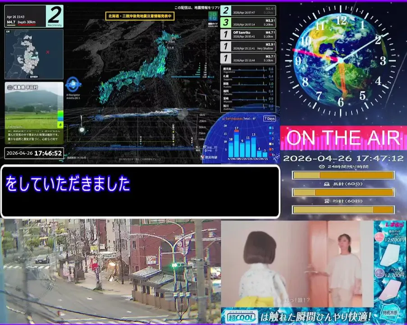Click the 北海道・三陸沖後発地震注意情報発表中 yellow banner
407x325 pixels.
pyautogui.click(x=140, y=16)
